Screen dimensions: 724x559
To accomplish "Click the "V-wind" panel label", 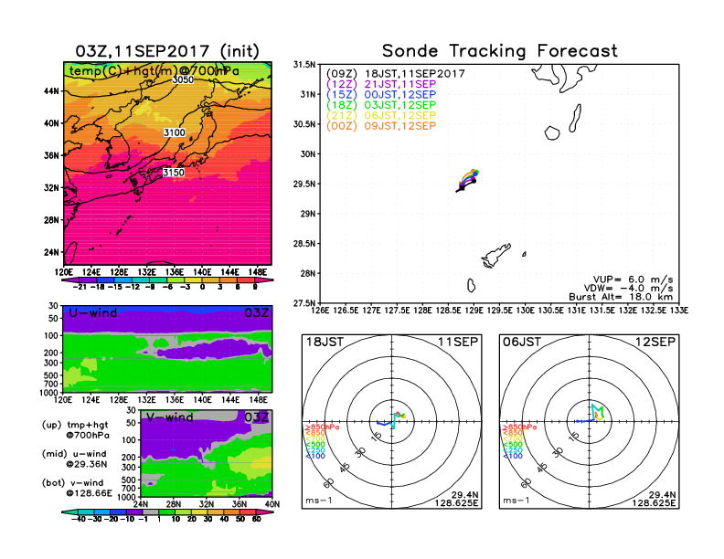I will click(x=170, y=417).
